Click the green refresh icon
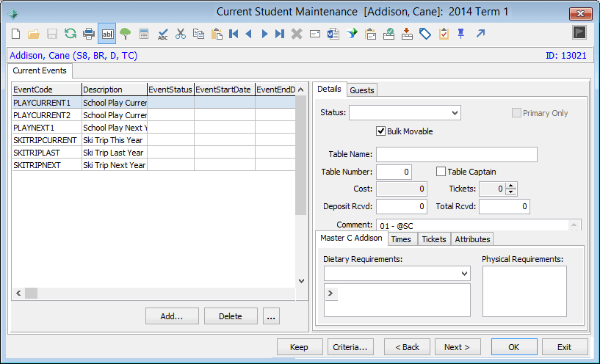The height and width of the screenshot is (364, 600). [71, 34]
